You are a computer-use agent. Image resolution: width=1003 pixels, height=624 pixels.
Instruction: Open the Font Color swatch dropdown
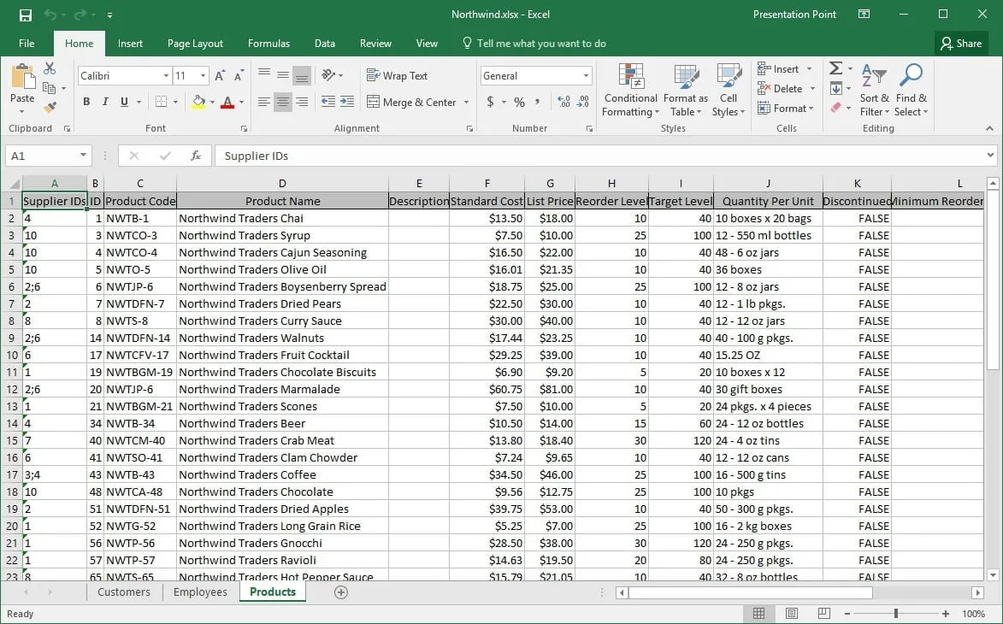tap(241, 102)
